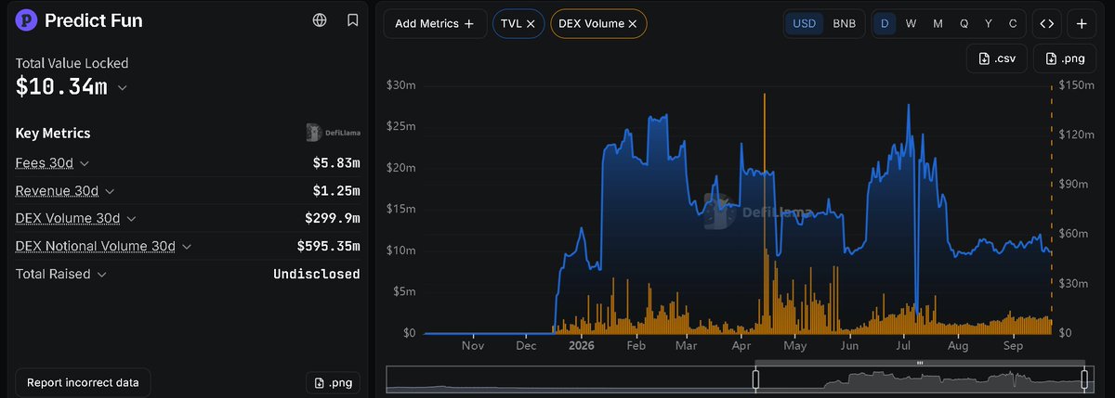Open the Add Metrics menu
Screen dimensions: 1115x398
(x=435, y=23)
